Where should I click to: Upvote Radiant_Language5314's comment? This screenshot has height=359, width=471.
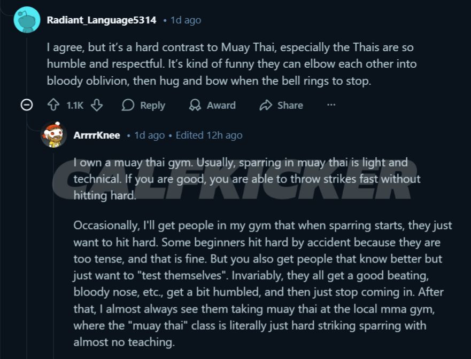53,105
